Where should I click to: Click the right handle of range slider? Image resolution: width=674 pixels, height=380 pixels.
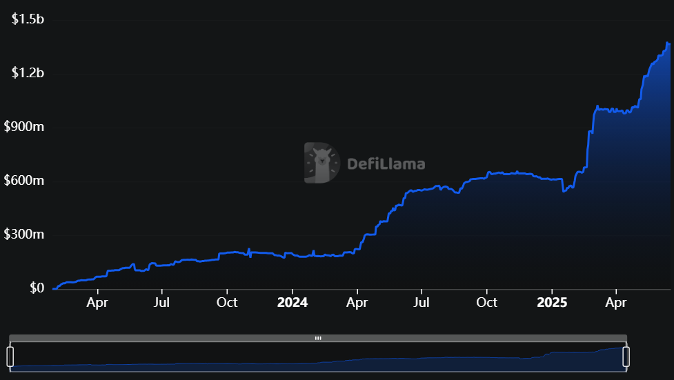tap(626, 357)
